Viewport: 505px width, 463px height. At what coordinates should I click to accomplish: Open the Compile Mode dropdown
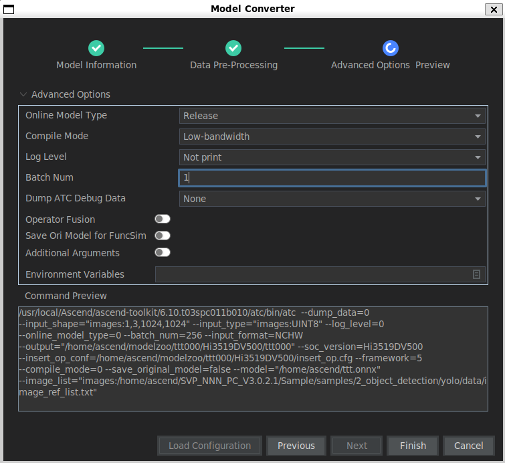[x=332, y=136]
